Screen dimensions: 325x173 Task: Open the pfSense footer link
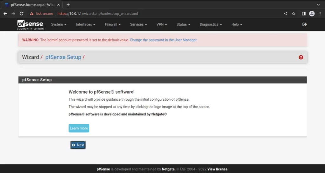[103, 169]
